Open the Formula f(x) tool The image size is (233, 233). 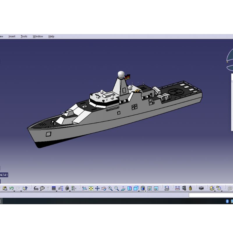tap(36, 188)
